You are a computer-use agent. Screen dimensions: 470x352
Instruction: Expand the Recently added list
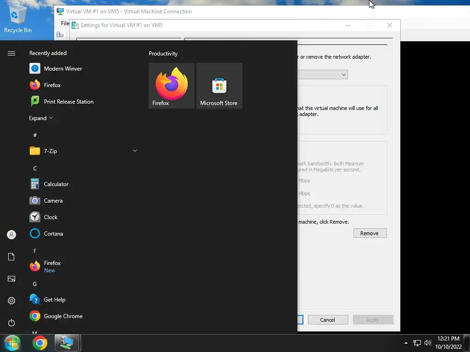pos(41,118)
